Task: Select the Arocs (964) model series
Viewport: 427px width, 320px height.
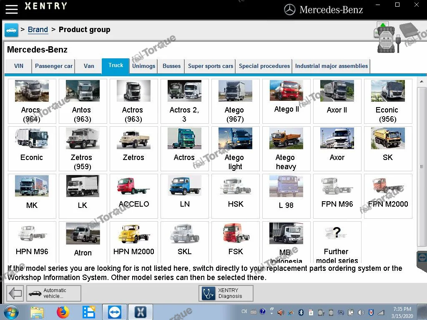Action: coord(32,101)
